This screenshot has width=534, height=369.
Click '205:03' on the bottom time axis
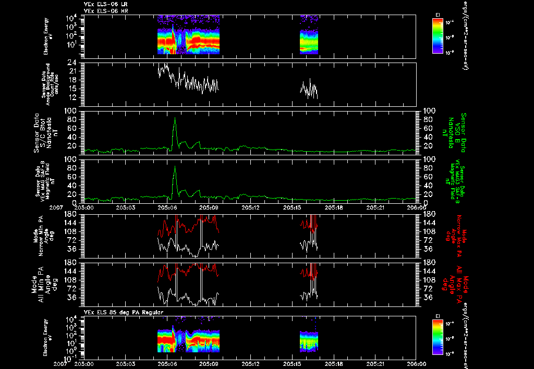126,364
